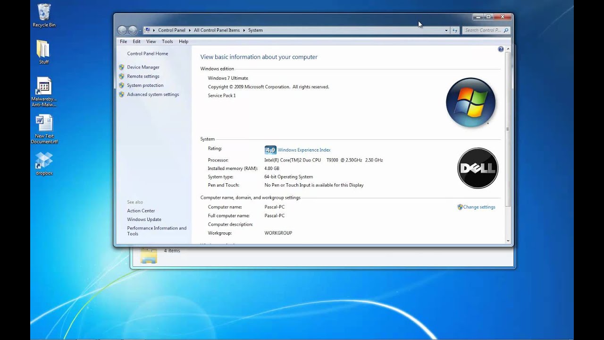Screen dimensions: 604x340
Task: Click '4 items' in background window
Action: point(172,251)
